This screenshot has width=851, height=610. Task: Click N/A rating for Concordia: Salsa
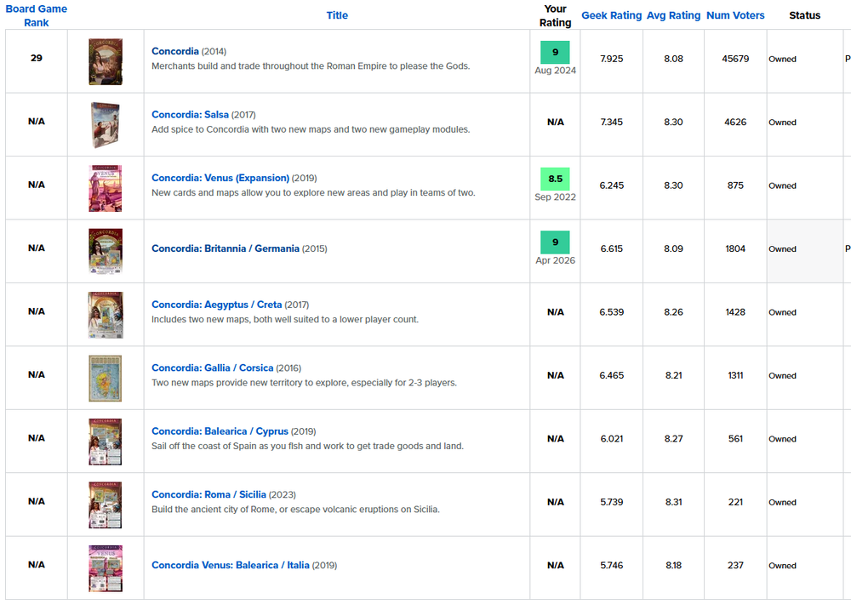555,123
